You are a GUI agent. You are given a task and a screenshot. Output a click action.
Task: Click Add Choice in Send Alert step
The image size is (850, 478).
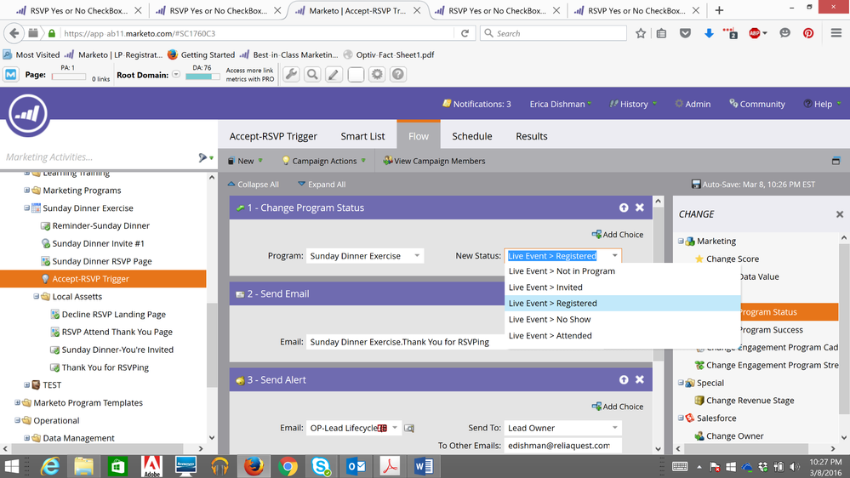(x=618, y=407)
